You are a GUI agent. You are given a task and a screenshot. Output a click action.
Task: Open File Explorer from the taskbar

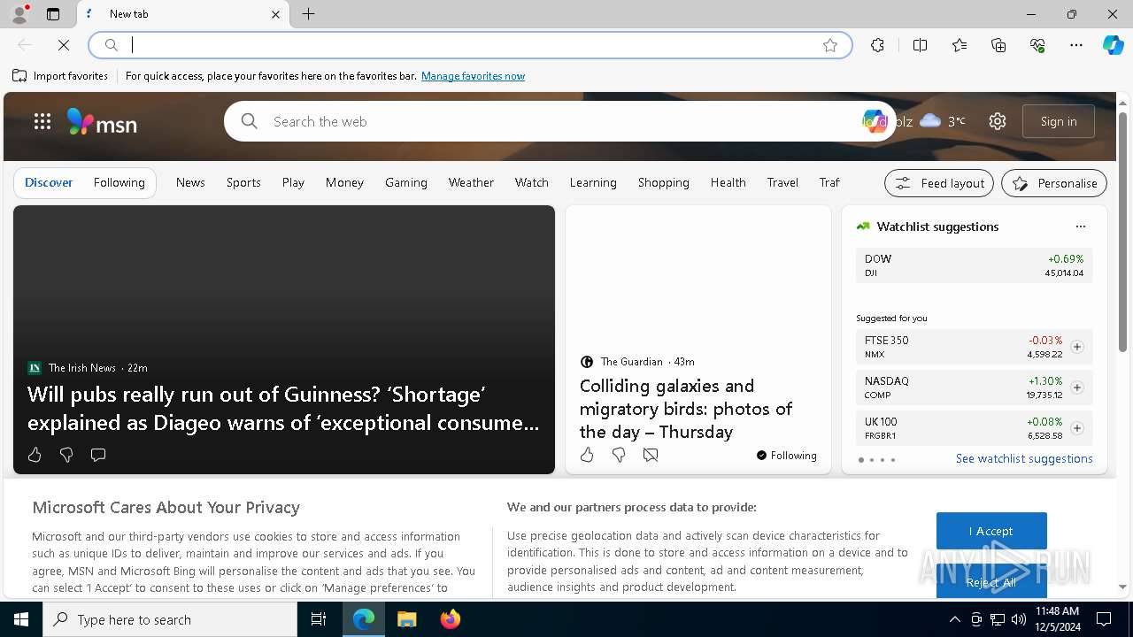[406, 619]
